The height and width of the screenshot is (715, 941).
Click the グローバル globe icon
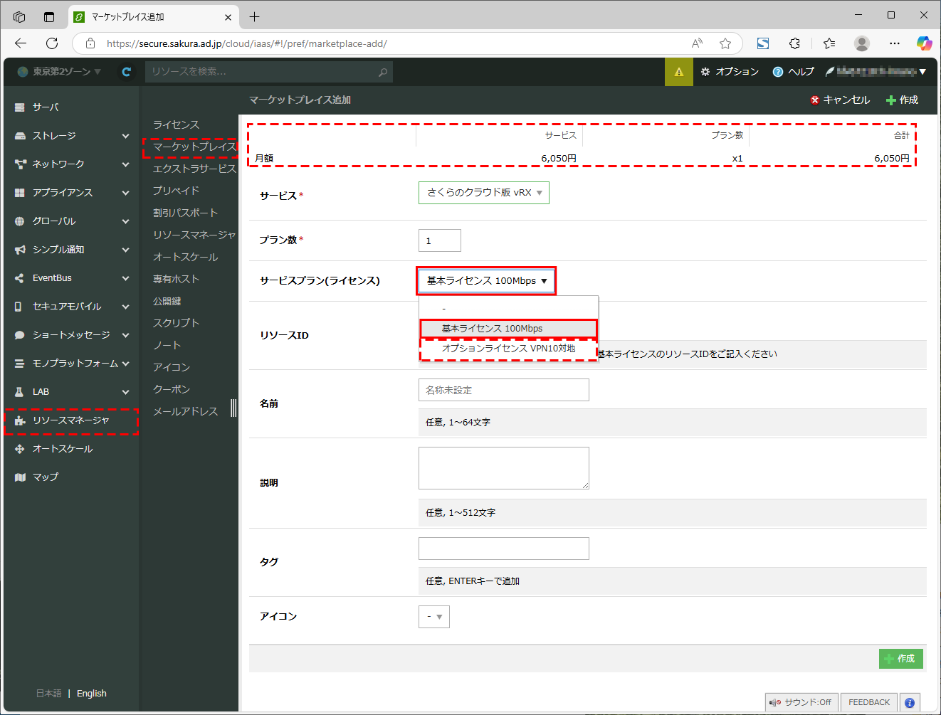[x=20, y=221]
